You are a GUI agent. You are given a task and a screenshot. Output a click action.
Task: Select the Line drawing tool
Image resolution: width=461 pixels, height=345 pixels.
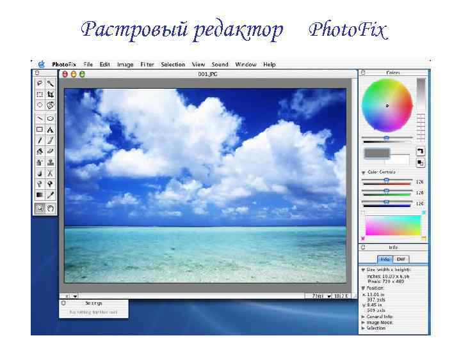click(40, 119)
